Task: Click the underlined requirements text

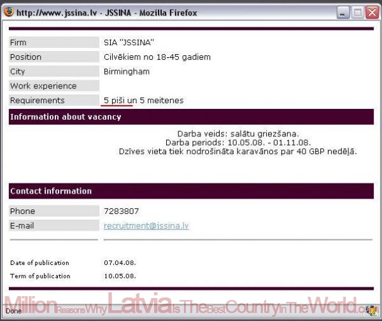Action: (144, 100)
